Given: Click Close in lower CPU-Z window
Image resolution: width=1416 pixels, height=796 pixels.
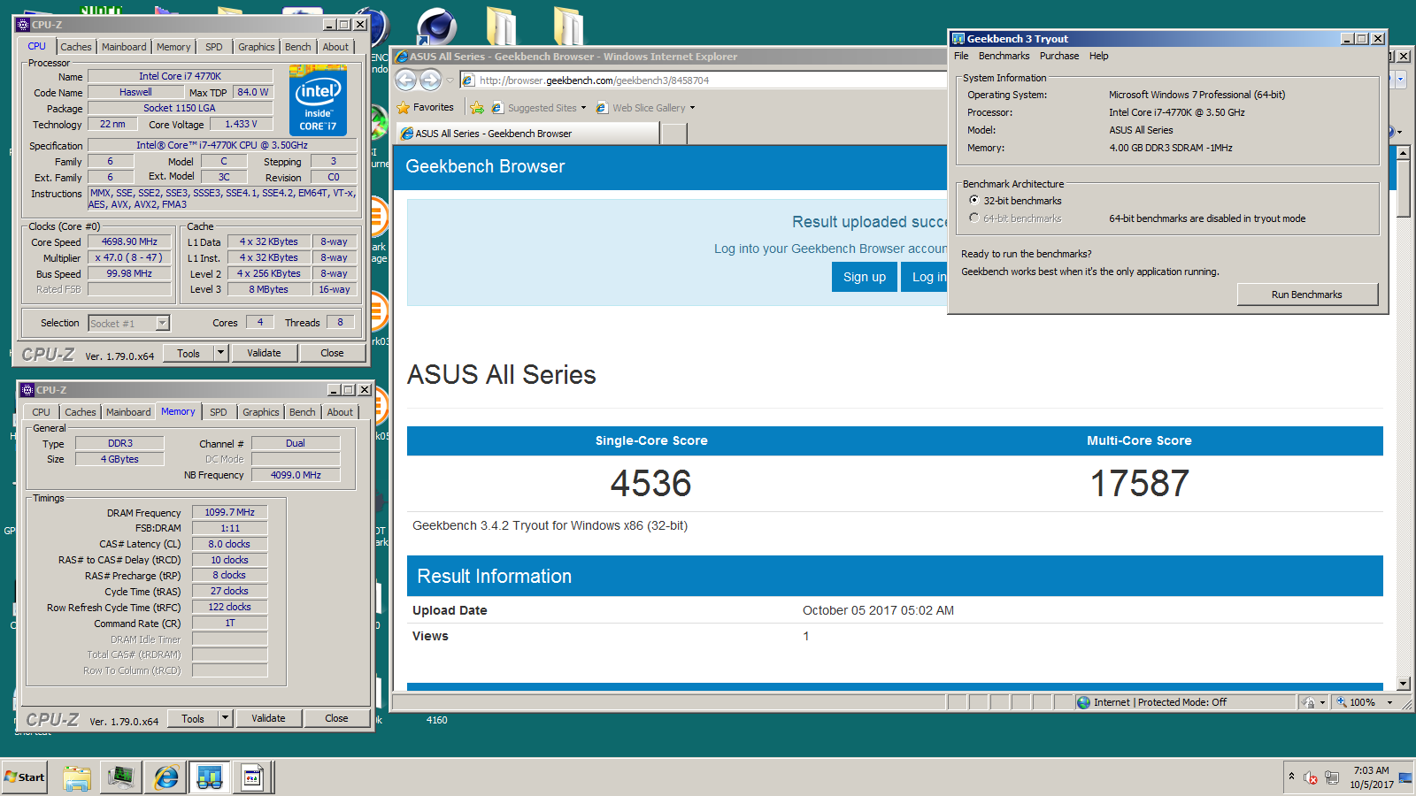Looking at the screenshot, I should click(336, 718).
